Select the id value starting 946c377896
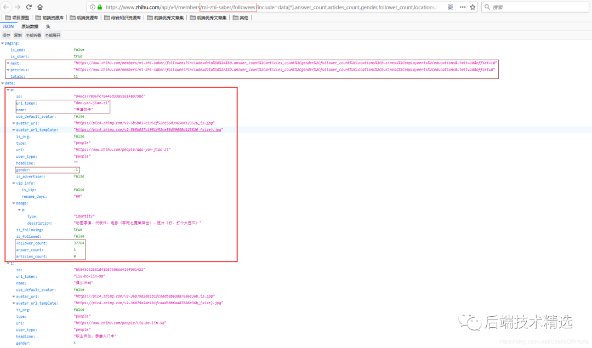Image resolution: width=592 pixels, height=348 pixels. tap(110, 96)
